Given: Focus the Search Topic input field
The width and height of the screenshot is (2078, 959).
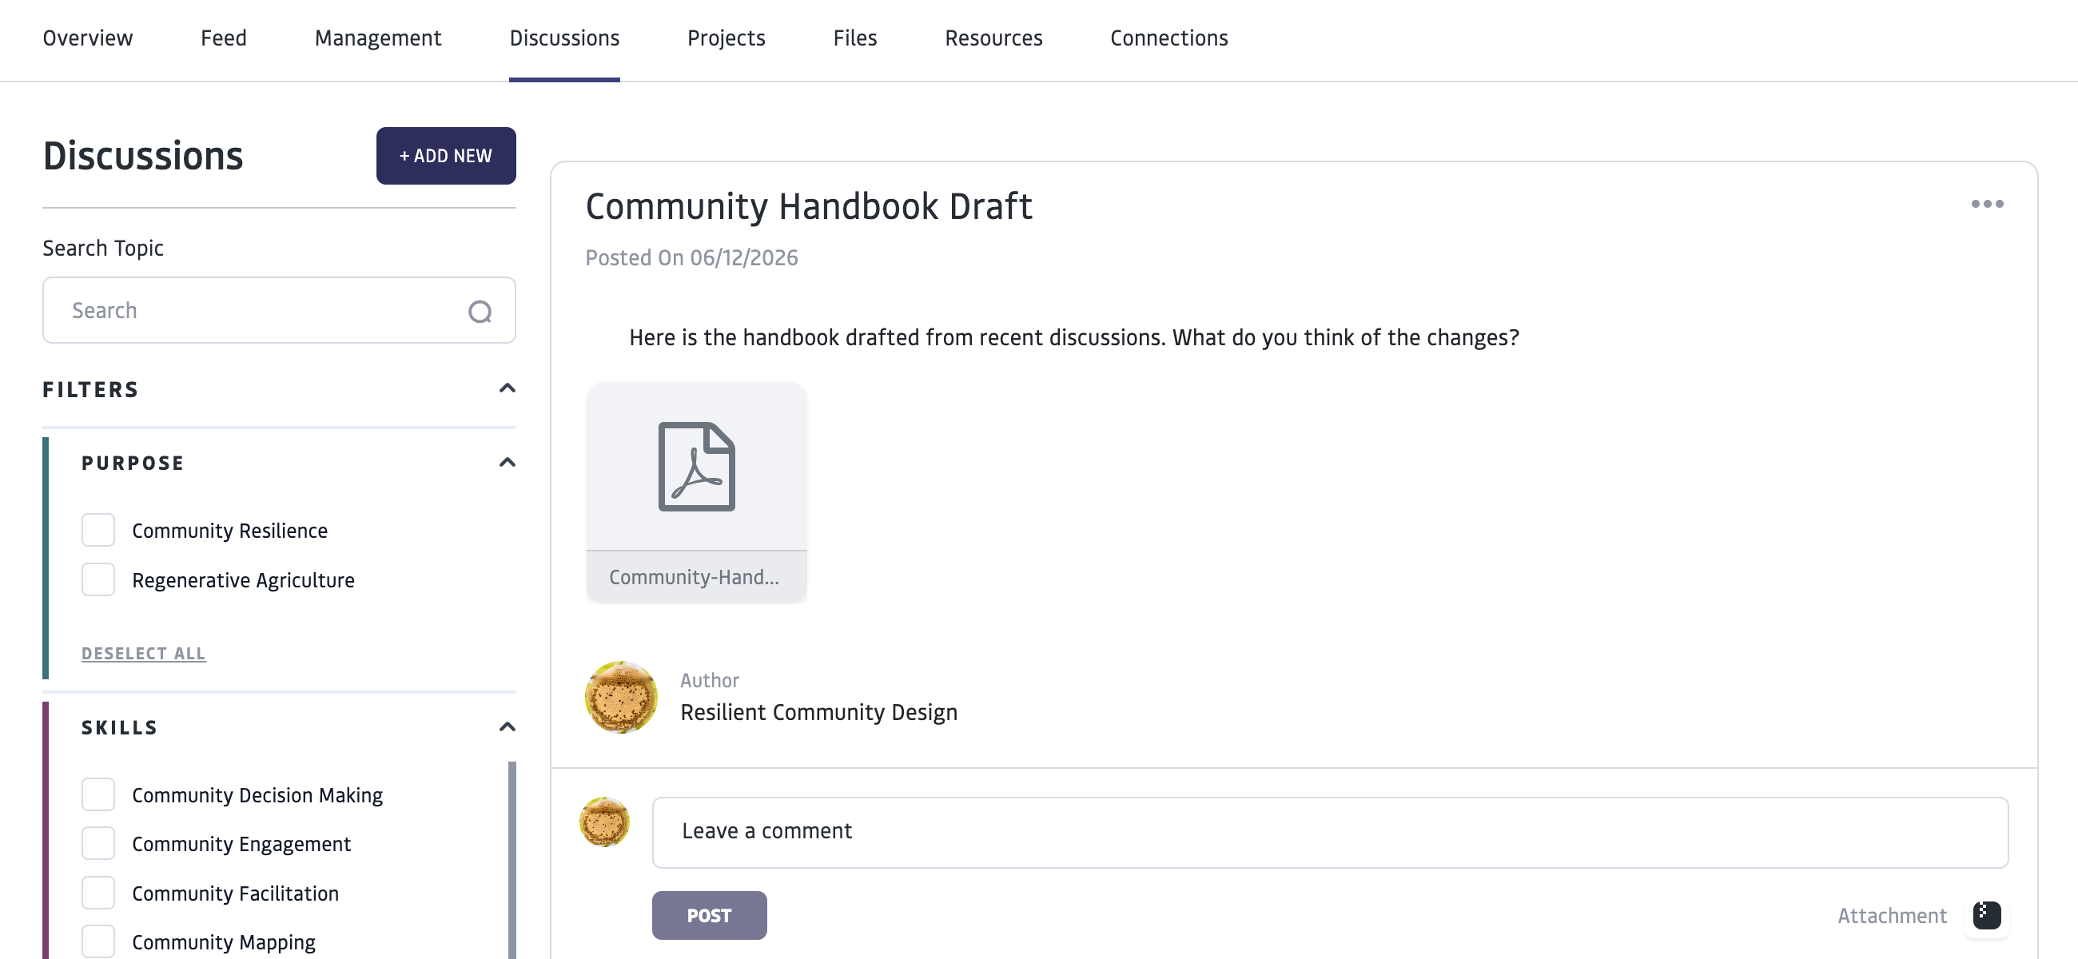Looking at the screenshot, I should [x=279, y=311].
